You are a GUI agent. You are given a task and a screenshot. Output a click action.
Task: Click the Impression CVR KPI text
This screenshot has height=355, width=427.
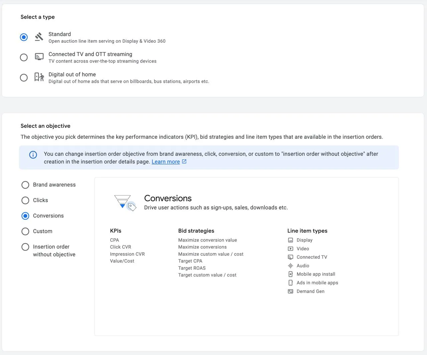[x=127, y=254]
